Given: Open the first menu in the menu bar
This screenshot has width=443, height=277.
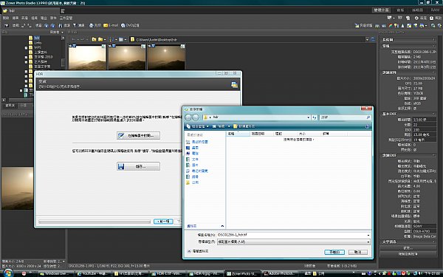Looking at the screenshot, I should point(6,18).
